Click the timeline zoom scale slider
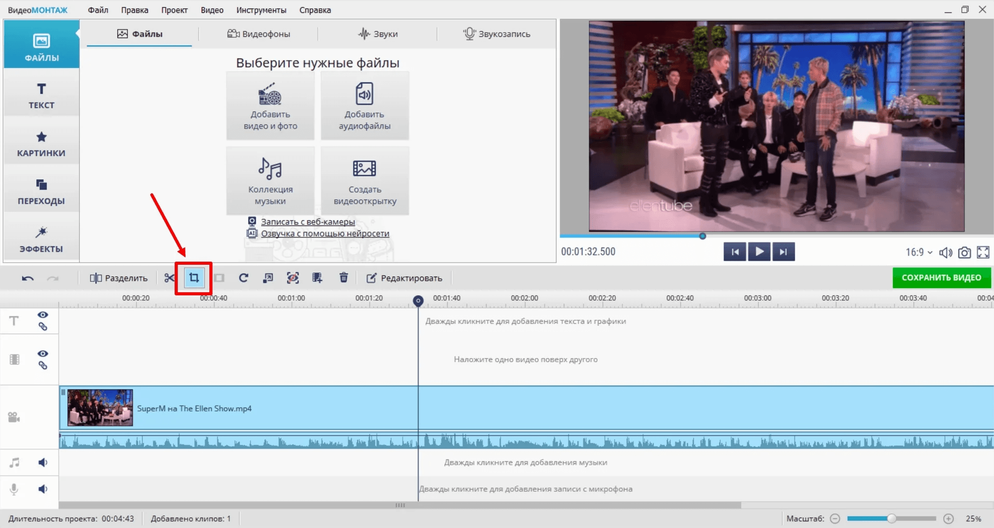 [x=891, y=519]
